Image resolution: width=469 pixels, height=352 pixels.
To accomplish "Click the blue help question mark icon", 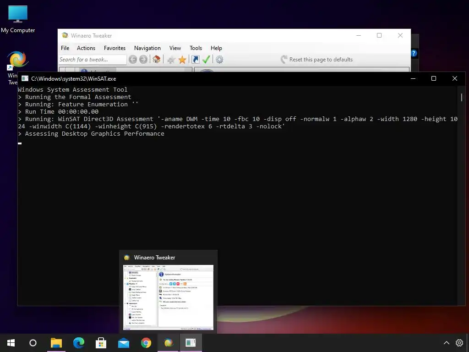I will [x=414, y=53].
